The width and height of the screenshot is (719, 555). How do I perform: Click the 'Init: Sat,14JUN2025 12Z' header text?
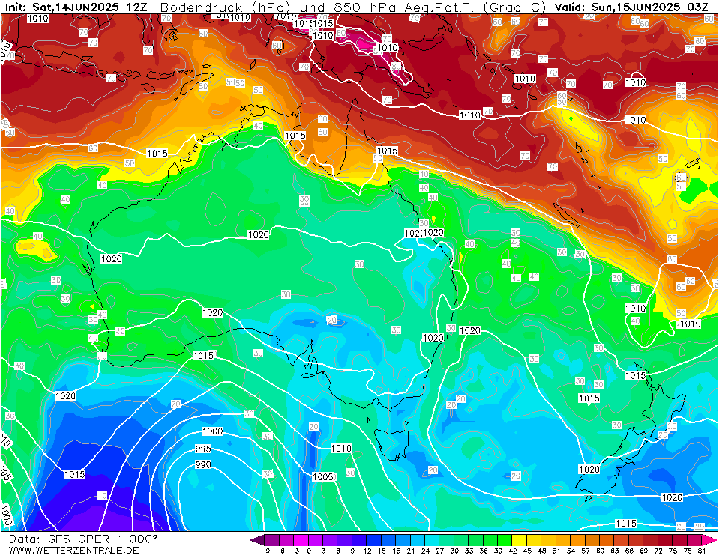76,7
